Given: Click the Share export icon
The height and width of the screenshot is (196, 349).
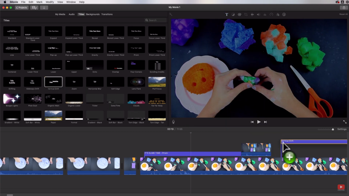Looking at the screenshot, I should click(x=344, y=7).
